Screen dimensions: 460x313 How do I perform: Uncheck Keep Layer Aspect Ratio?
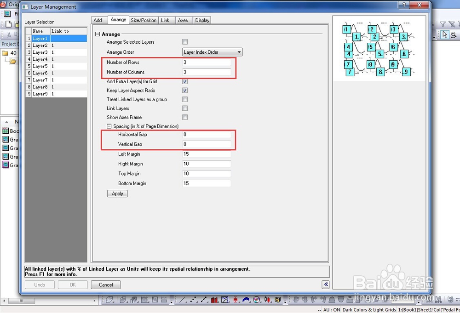click(185, 90)
